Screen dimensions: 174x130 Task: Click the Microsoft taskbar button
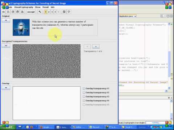[x=95, y=127]
